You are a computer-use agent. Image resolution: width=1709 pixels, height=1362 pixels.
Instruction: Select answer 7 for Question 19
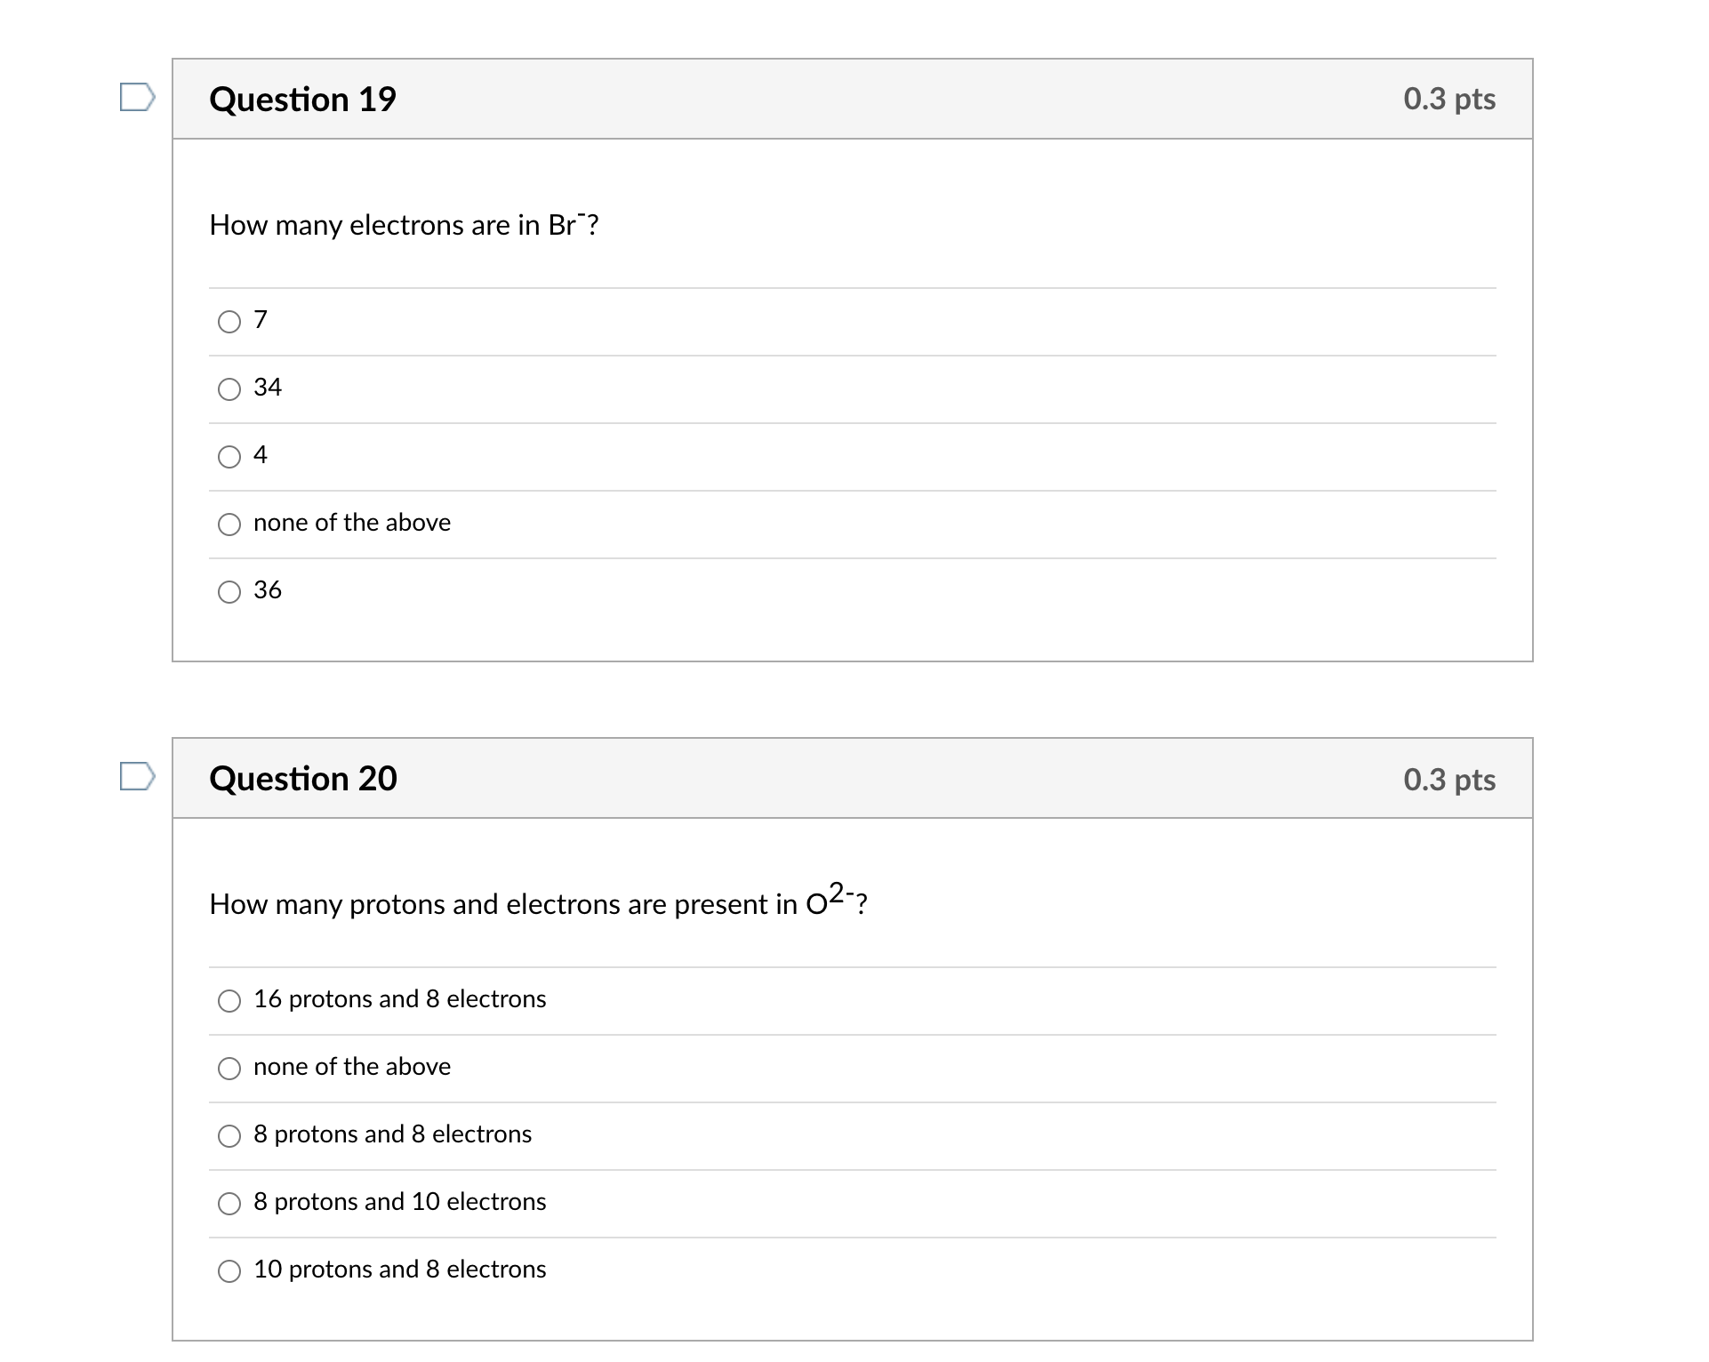point(229,322)
